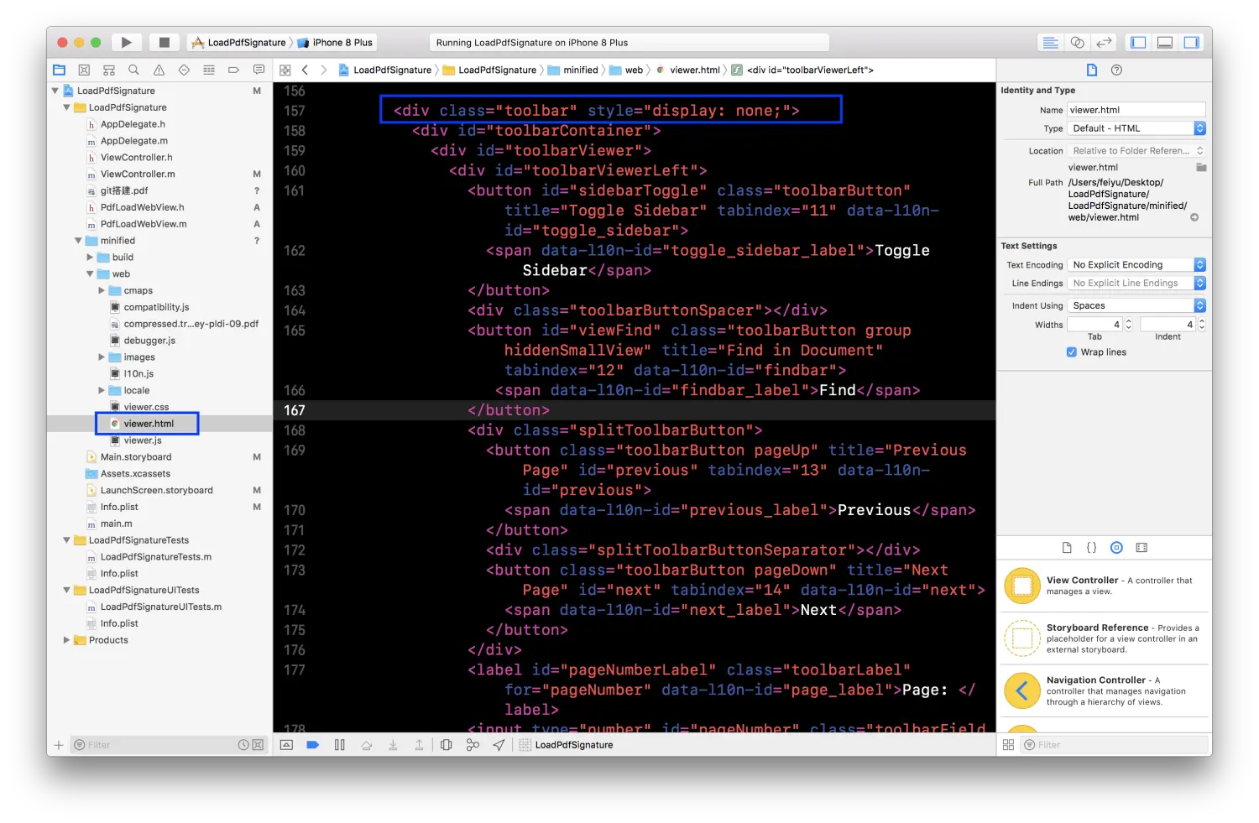Screen dimensions: 1259x823
Task: Click the Run (play) button
Action: [126, 42]
